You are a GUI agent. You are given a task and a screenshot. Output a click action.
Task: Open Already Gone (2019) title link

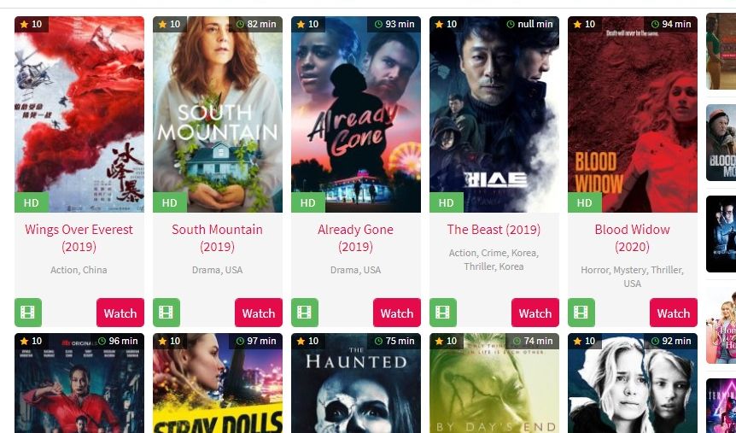[x=355, y=238]
